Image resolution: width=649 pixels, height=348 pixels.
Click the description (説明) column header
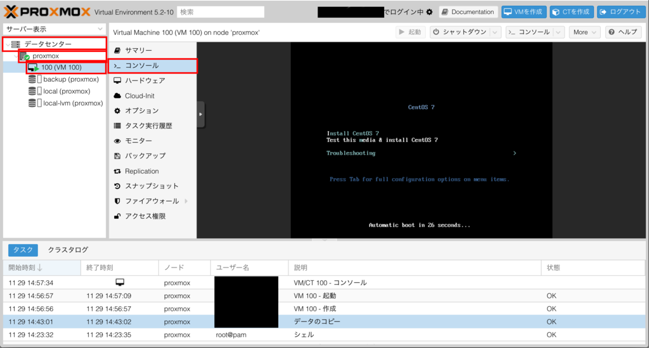pyautogui.click(x=414, y=267)
